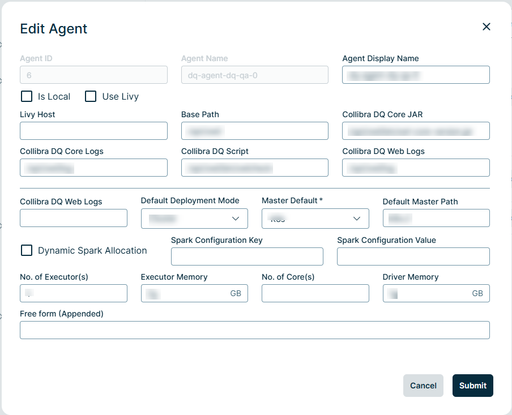Close the Edit Agent dialog

[486, 26]
